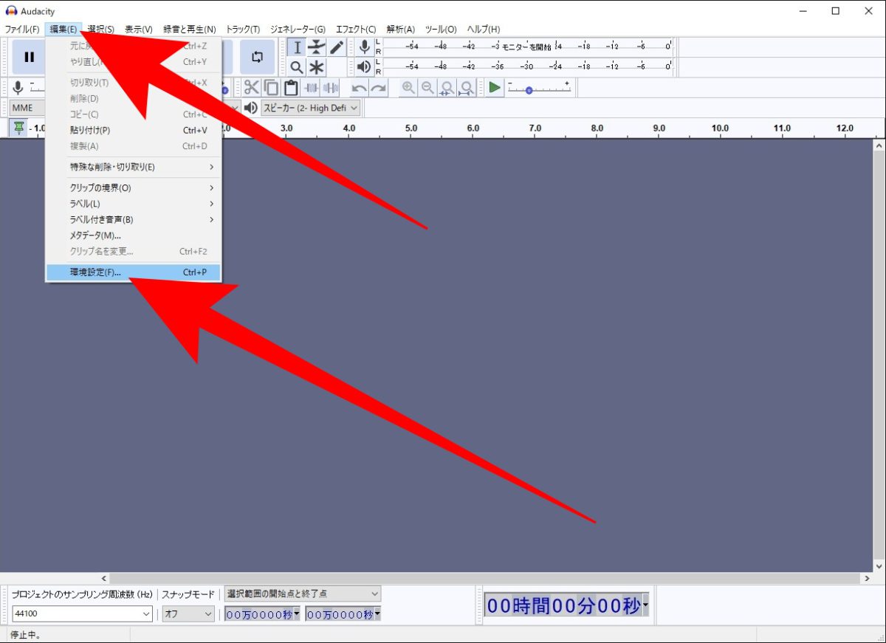The width and height of the screenshot is (886, 643).
Task: Open the speaker output device dropdown
Action: tap(310, 108)
